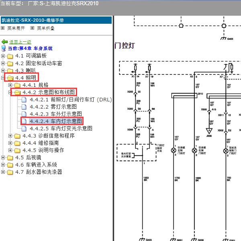Expand the 4.5 后视镜 node
This screenshot has height=241, width=241.
tap(3, 157)
